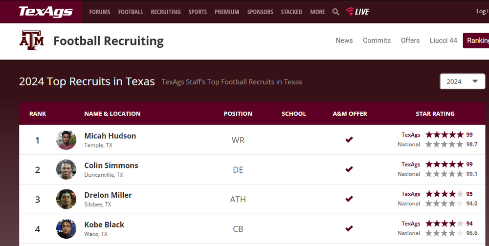Viewport: 489px width, 246px height.
Task: Click A&M offer checkmark for Kobe Black
Action: pyautogui.click(x=349, y=228)
